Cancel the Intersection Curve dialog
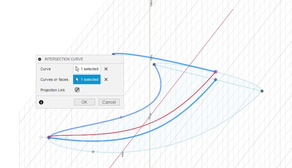292x168 pixels. point(109,102)
